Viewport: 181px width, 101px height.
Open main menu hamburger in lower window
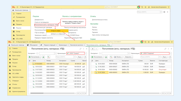coord(13,42)
